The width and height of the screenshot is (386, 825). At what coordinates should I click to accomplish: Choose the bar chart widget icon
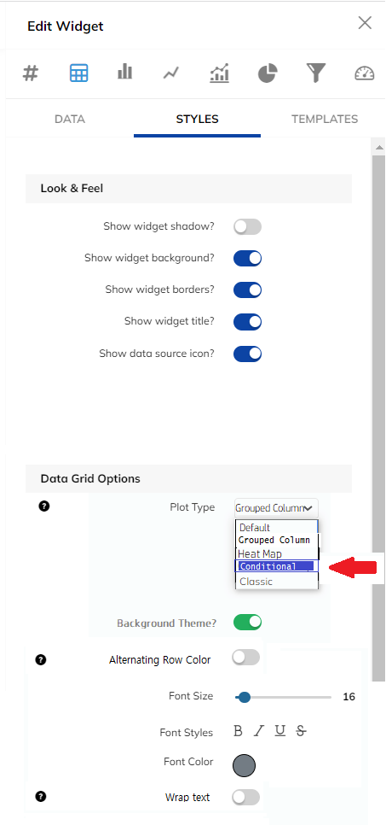click(x=125, y=72)
